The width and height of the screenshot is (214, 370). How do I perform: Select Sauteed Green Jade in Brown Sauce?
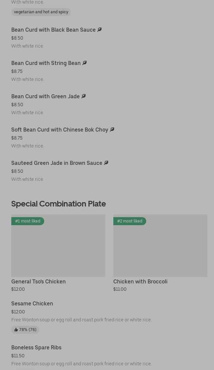(57, 163)
